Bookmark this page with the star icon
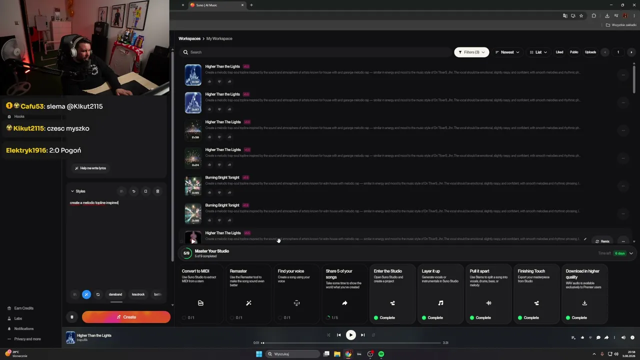The image size is (640, 360). (x=581, y=15)
